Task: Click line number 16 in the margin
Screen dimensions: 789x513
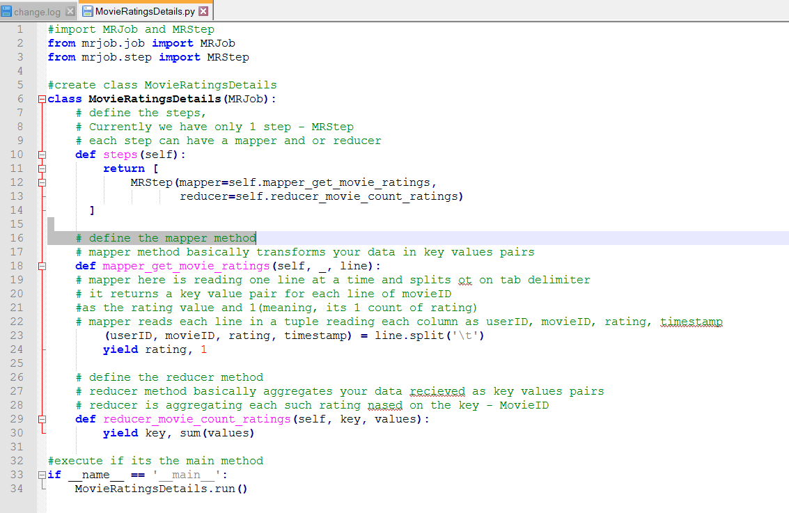Action: tap(17, 238)
